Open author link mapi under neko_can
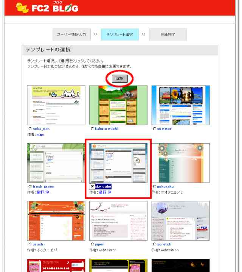 click(x=40, y=134)
